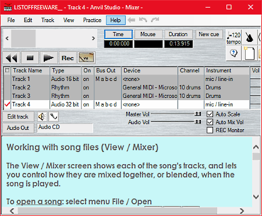Image resolution: width=262 pixels, height=216 pixels.
Task: Open Track 2 Device General MIDI cell
Action: click(150, 87)
